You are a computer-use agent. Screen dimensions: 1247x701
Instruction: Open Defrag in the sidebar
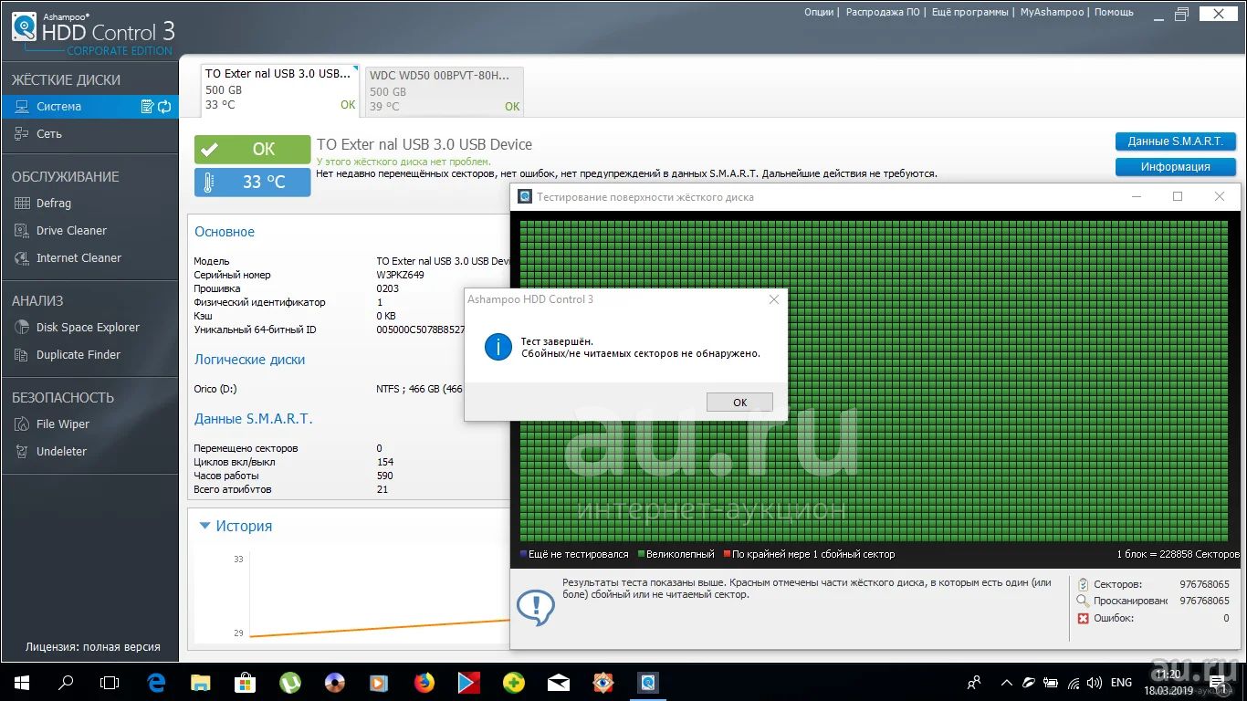[89, 204]
